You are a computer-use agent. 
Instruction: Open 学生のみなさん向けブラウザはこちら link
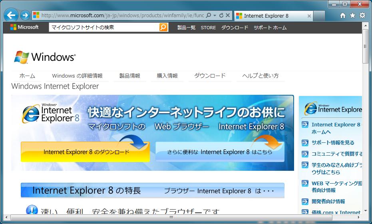[x=337, y=168]
